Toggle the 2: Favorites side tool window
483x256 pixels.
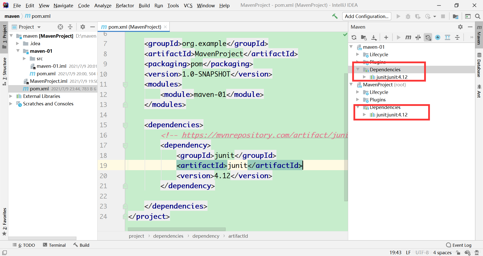click(4, 222)
